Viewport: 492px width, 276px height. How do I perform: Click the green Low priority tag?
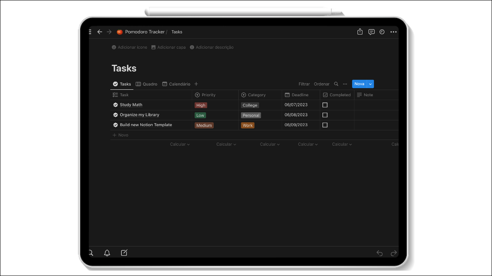point(200,115)
